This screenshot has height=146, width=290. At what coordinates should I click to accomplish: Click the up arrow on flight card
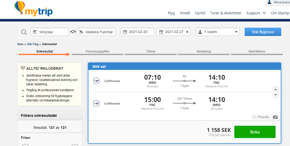coord(276,90)
